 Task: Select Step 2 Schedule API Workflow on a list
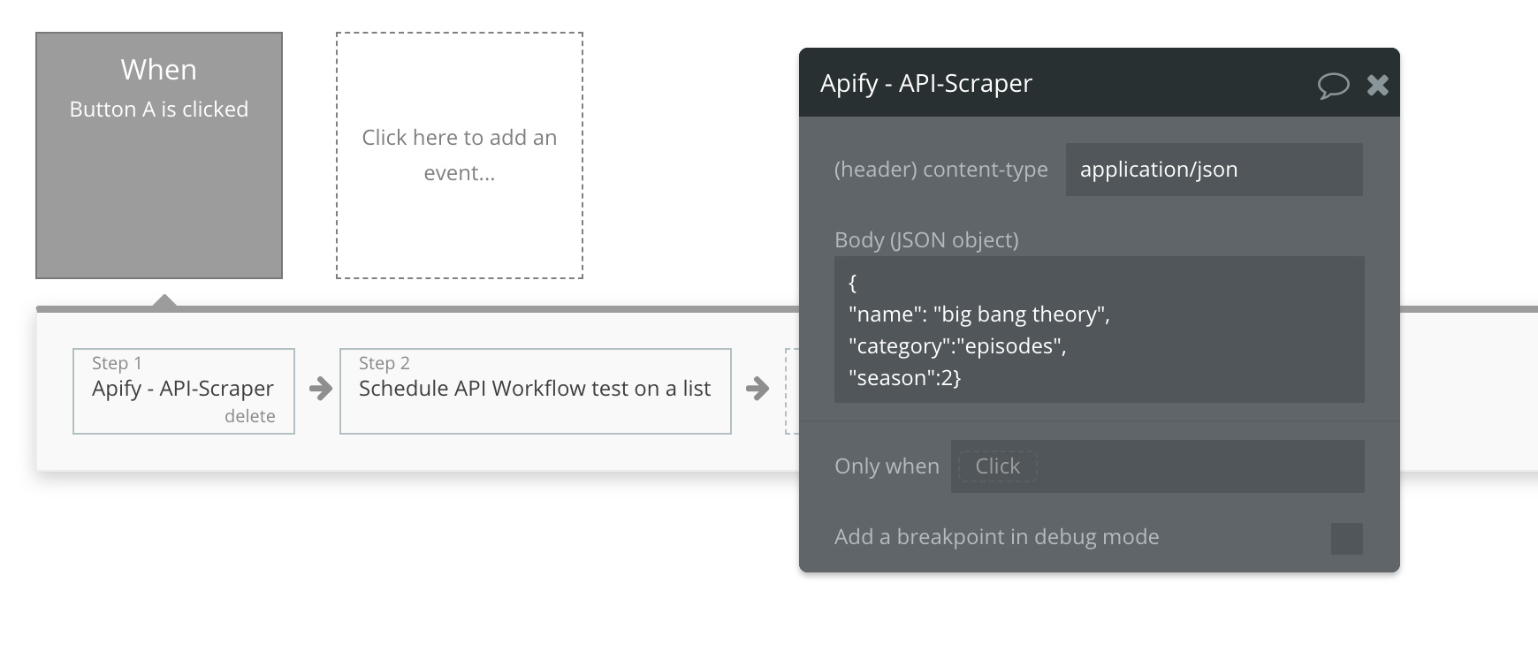tap(536, 391)
